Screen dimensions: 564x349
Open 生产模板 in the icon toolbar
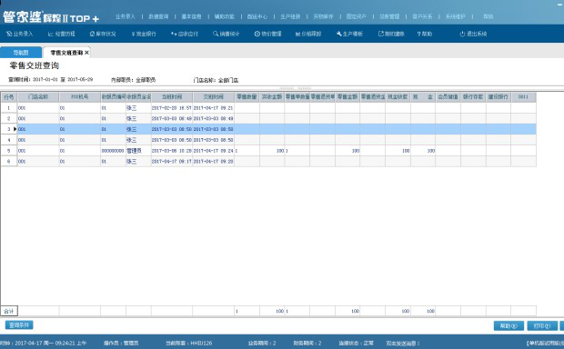tap(349, 34)
